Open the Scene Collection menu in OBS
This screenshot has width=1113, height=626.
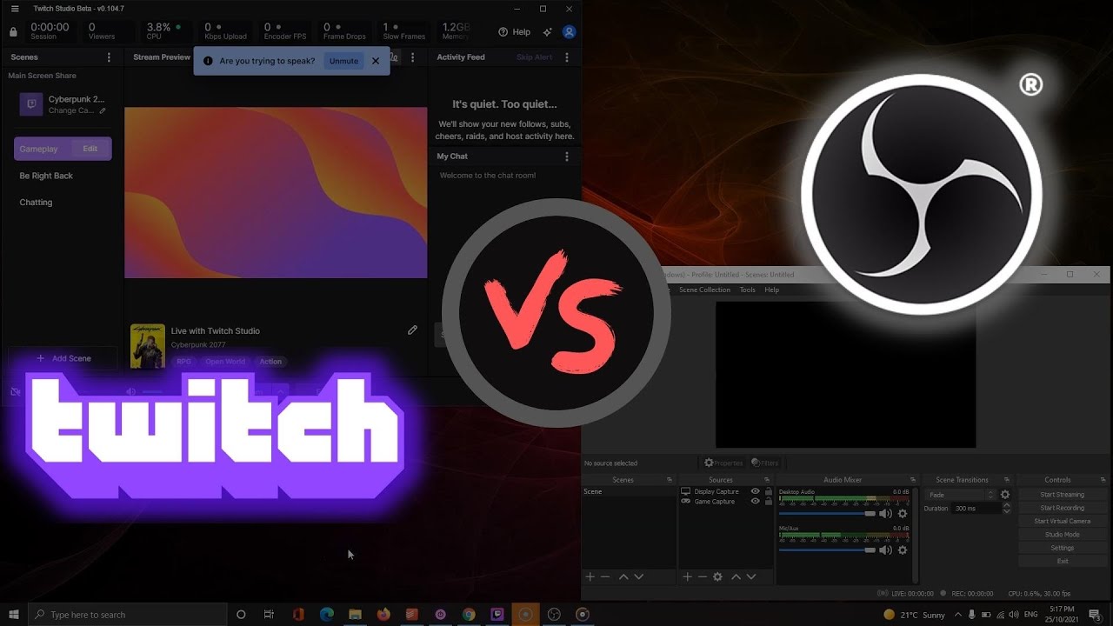click(704, 290)
